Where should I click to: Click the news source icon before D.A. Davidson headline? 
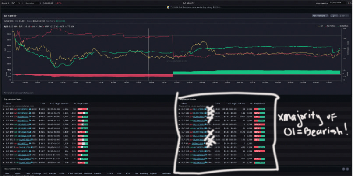tap(168, 7)
